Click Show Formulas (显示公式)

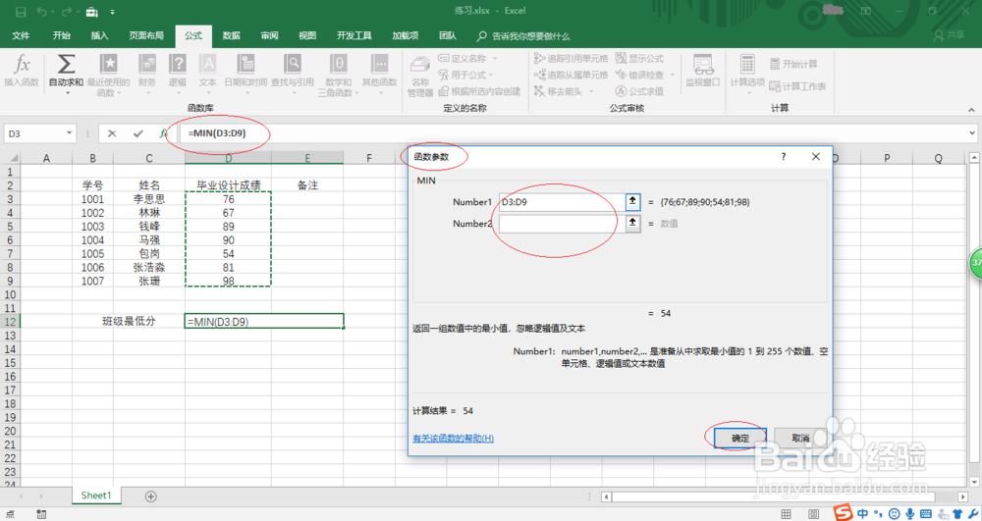(x=639, y=58)
